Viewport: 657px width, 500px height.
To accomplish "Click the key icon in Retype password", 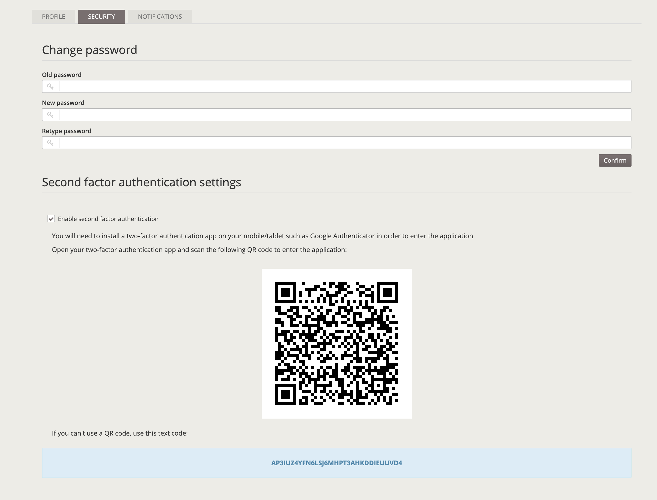I will 50,143.
